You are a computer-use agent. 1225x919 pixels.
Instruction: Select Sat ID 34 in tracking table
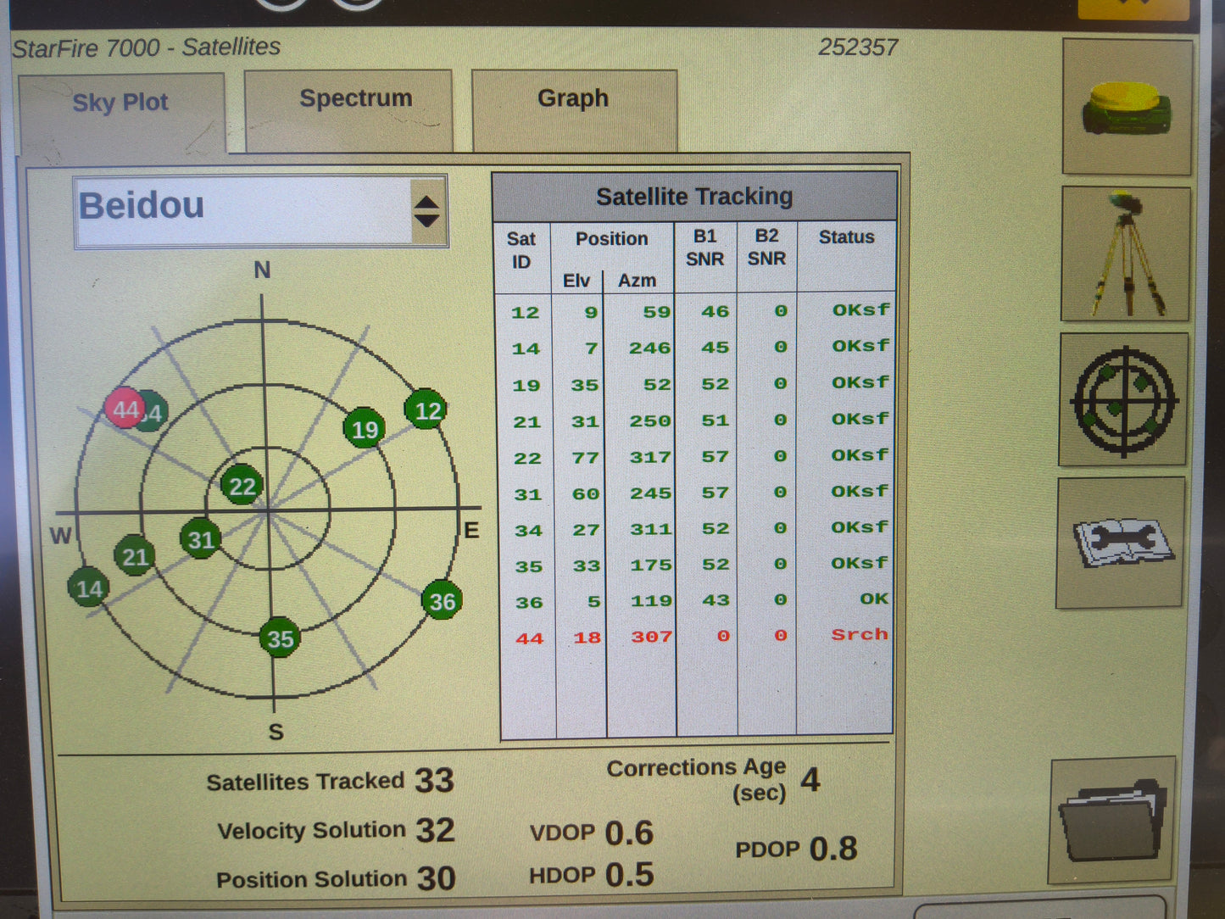tap(528, 531)
